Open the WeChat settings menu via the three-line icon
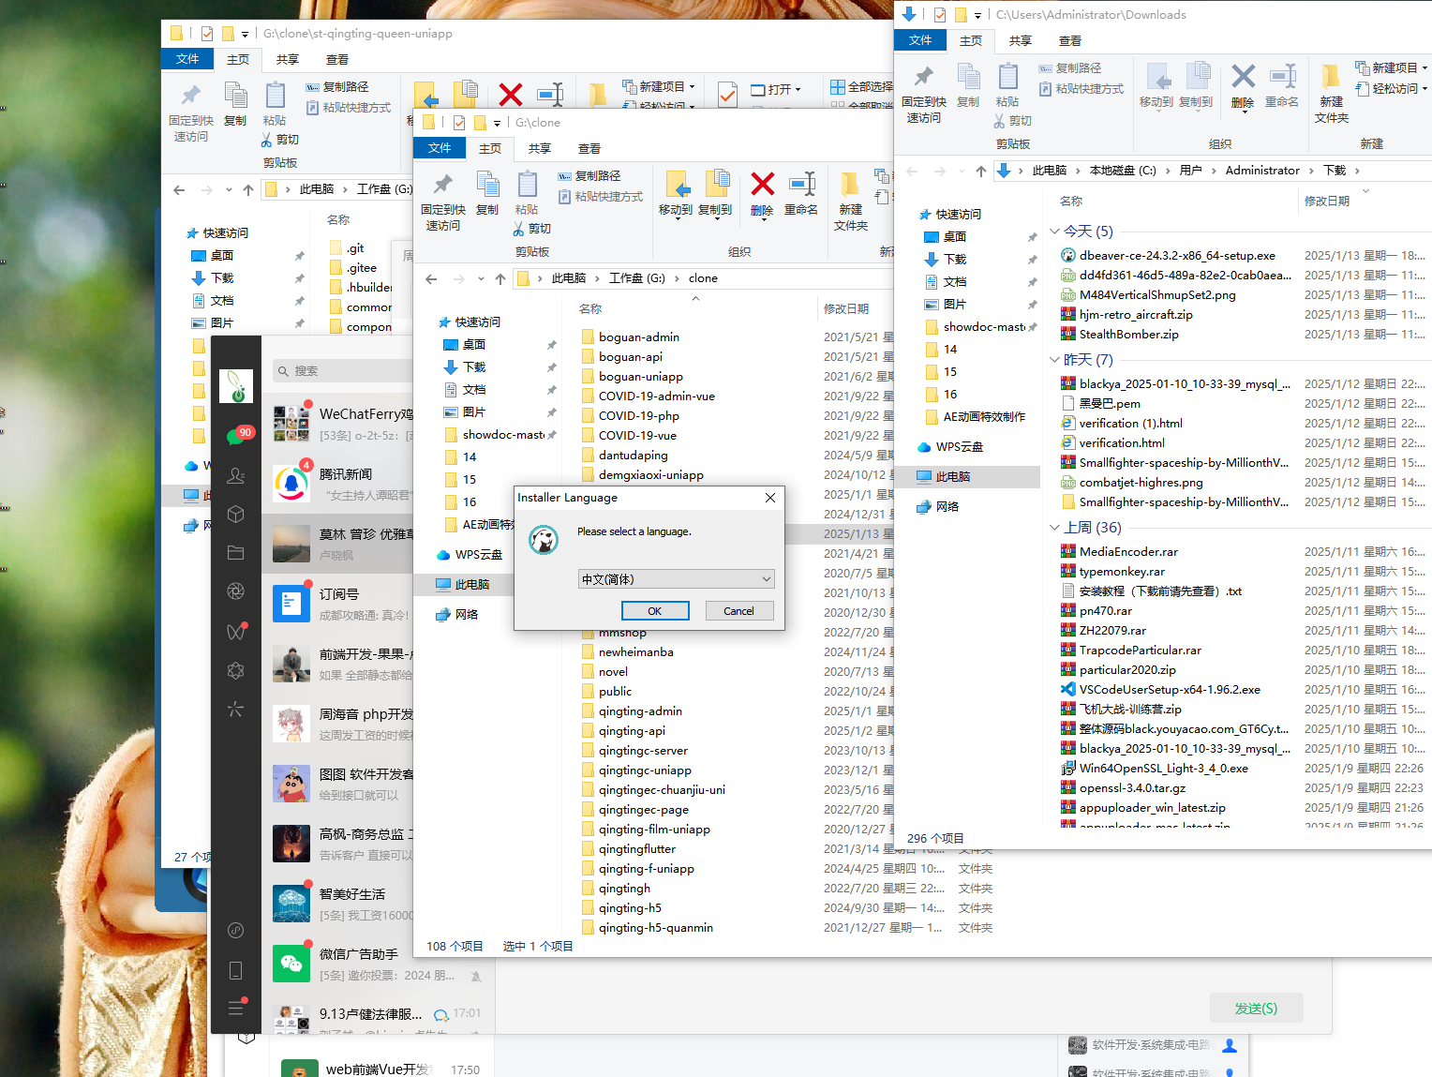 point(236,1008)
